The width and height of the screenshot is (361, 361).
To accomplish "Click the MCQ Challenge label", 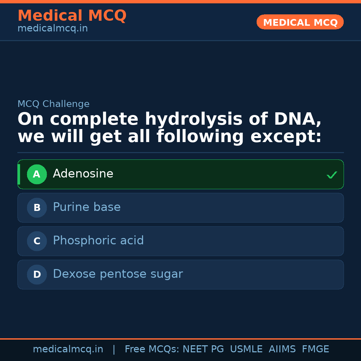I will (53, 104).
